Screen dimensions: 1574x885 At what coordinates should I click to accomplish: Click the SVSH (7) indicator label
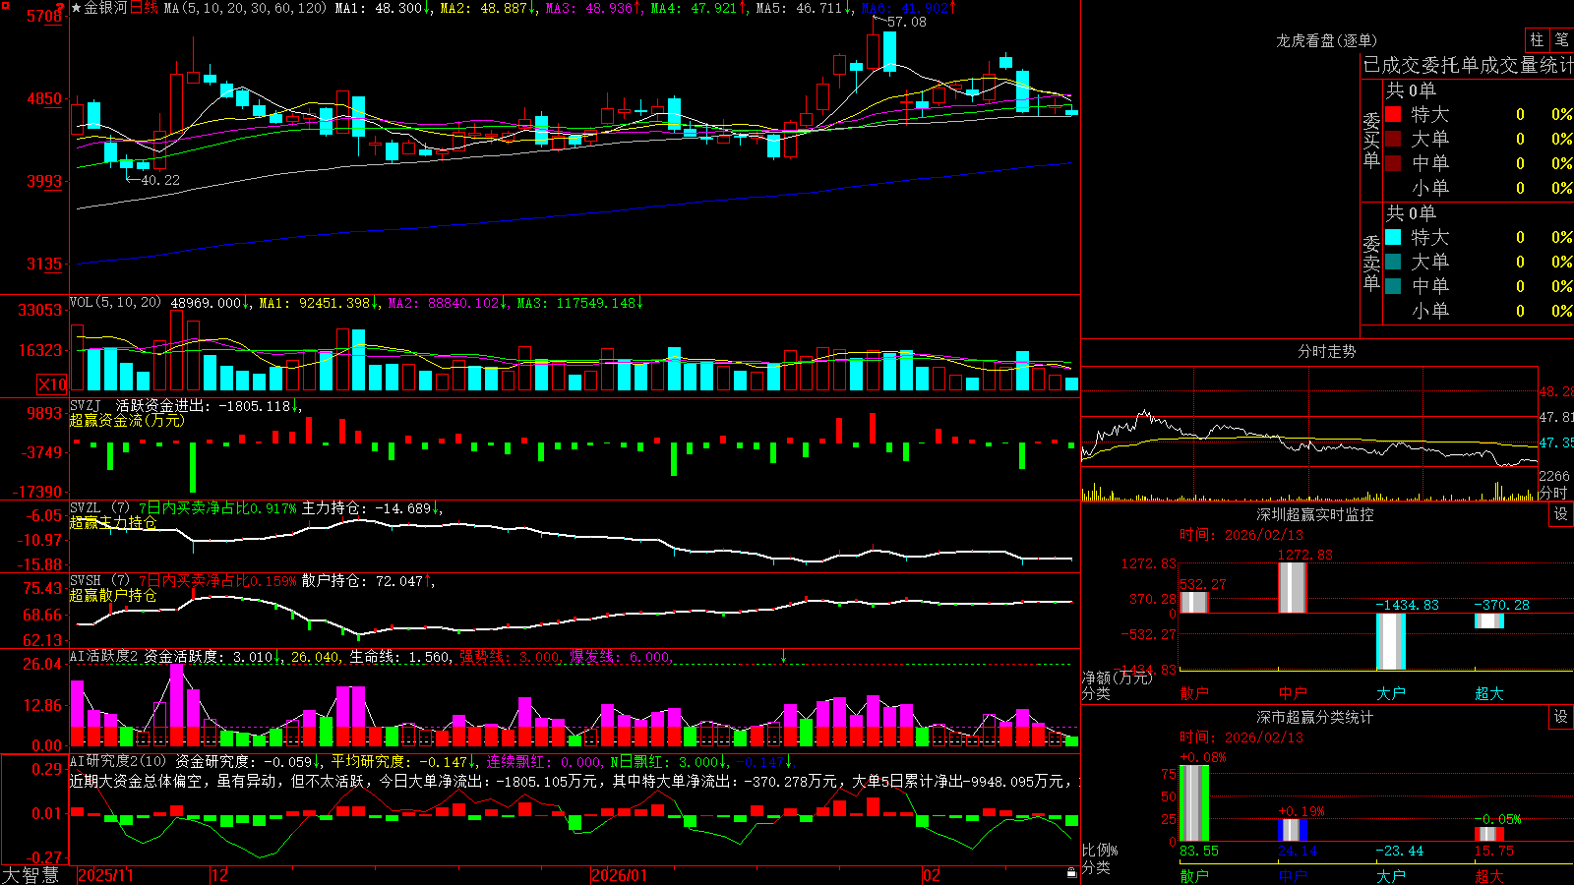99,581
